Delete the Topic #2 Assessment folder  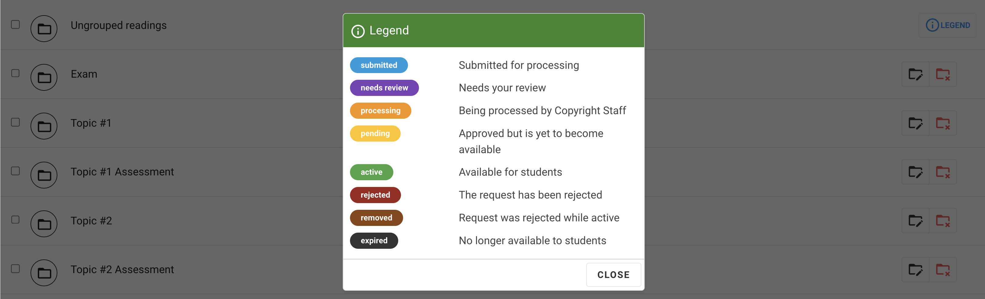pos(943,269)
